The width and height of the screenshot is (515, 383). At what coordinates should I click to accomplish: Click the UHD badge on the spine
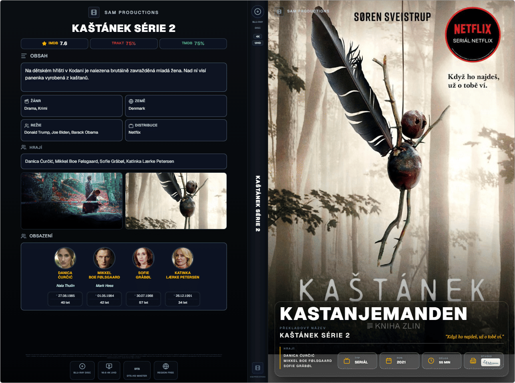point(258,43)
